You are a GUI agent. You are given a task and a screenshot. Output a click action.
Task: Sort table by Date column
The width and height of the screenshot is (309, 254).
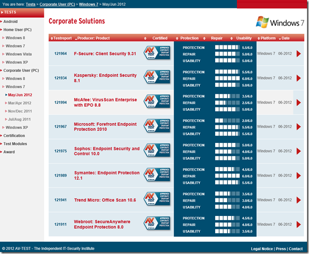tap(284, 38)
